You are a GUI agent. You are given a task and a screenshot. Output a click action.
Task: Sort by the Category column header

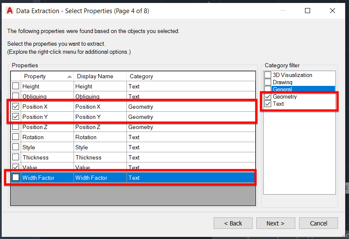click(191, 76)
